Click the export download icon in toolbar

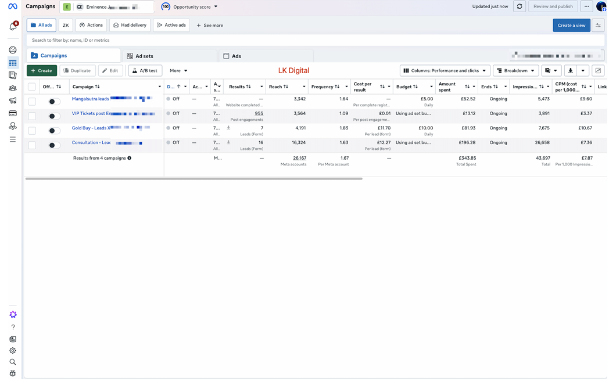pos(570,71)
